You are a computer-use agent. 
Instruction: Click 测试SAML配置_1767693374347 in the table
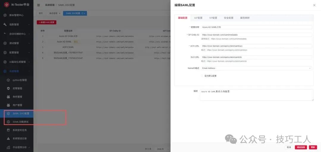[x=68, y=58]
